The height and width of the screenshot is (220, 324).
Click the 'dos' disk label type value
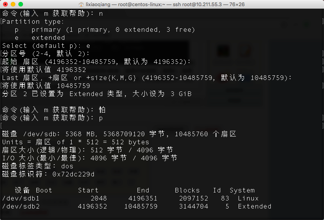[x=67, y=166]
